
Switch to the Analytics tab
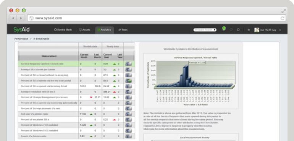click(x=105, y=30)
